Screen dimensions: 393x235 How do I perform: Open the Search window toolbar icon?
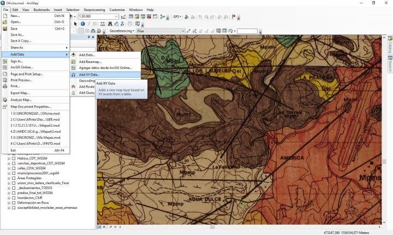(x=143, y=16)
